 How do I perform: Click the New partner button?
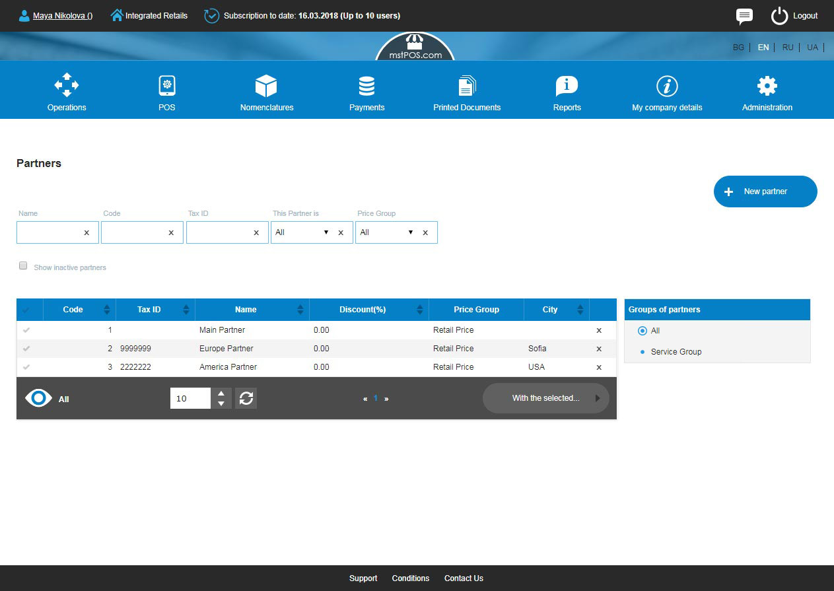pyautogui.click(x=765, y=191)
